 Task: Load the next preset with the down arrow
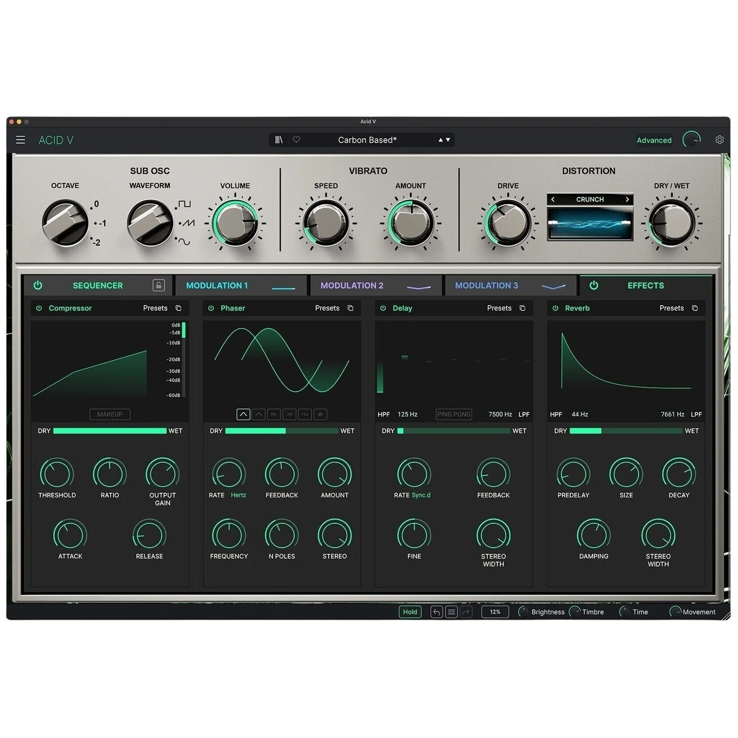(x=448, y=140)
